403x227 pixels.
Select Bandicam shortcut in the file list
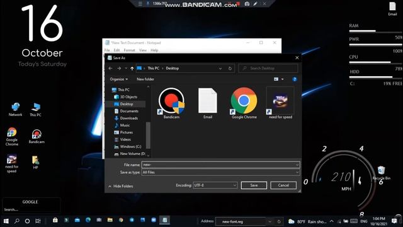tap(171, 103)
